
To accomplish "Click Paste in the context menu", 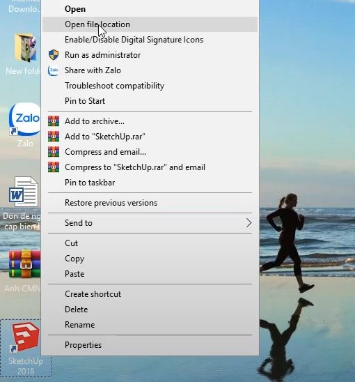I will click(x=150, y=274).
